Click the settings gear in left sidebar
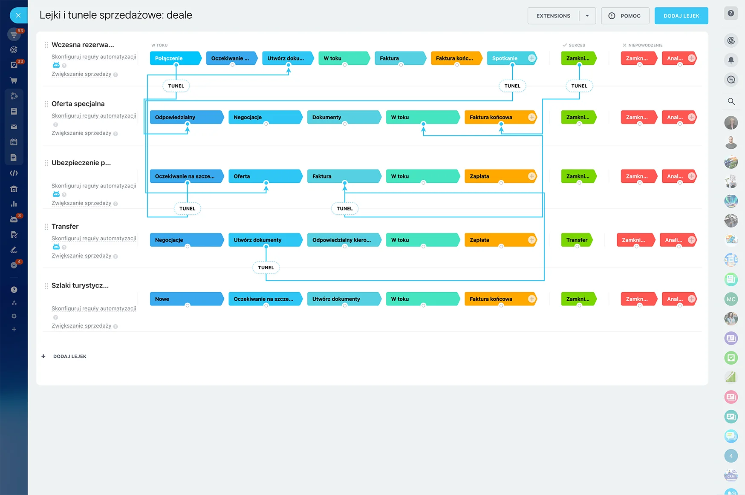The width and height of the screenshot is (745, 495). tap(14, 316)
